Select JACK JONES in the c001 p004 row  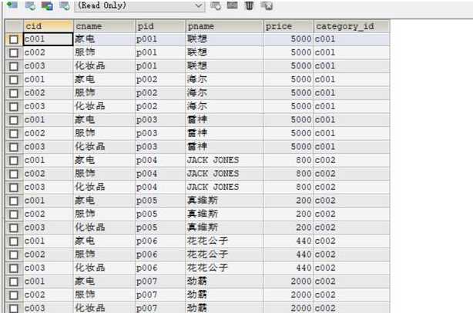pos(224,160)
